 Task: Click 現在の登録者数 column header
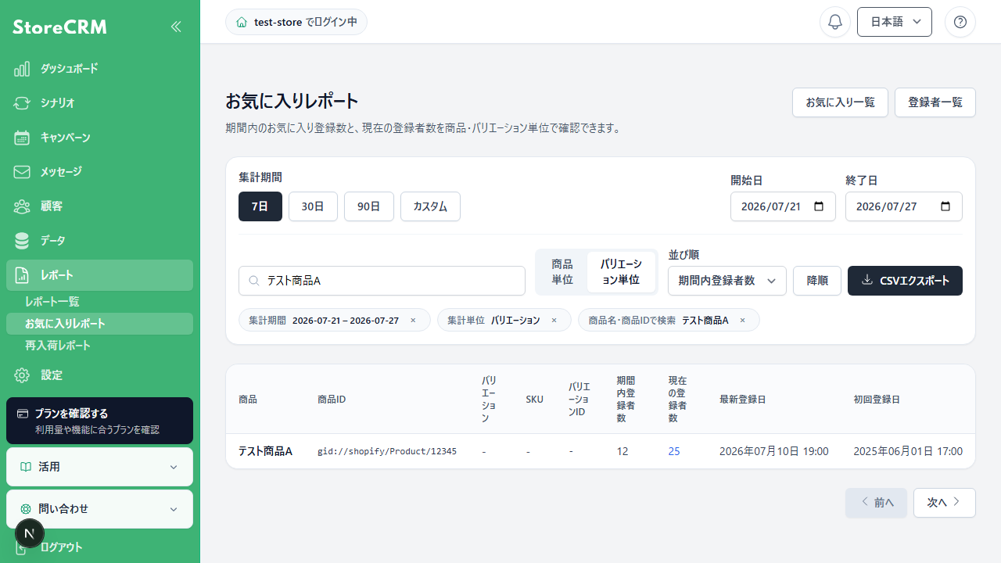coord(677,399)
